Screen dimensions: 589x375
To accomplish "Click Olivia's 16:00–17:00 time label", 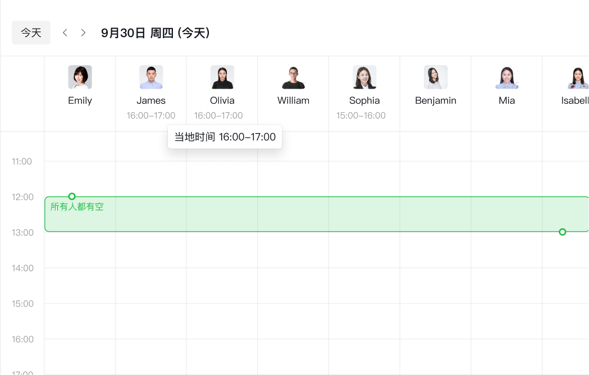I will [x=218, y=116].
